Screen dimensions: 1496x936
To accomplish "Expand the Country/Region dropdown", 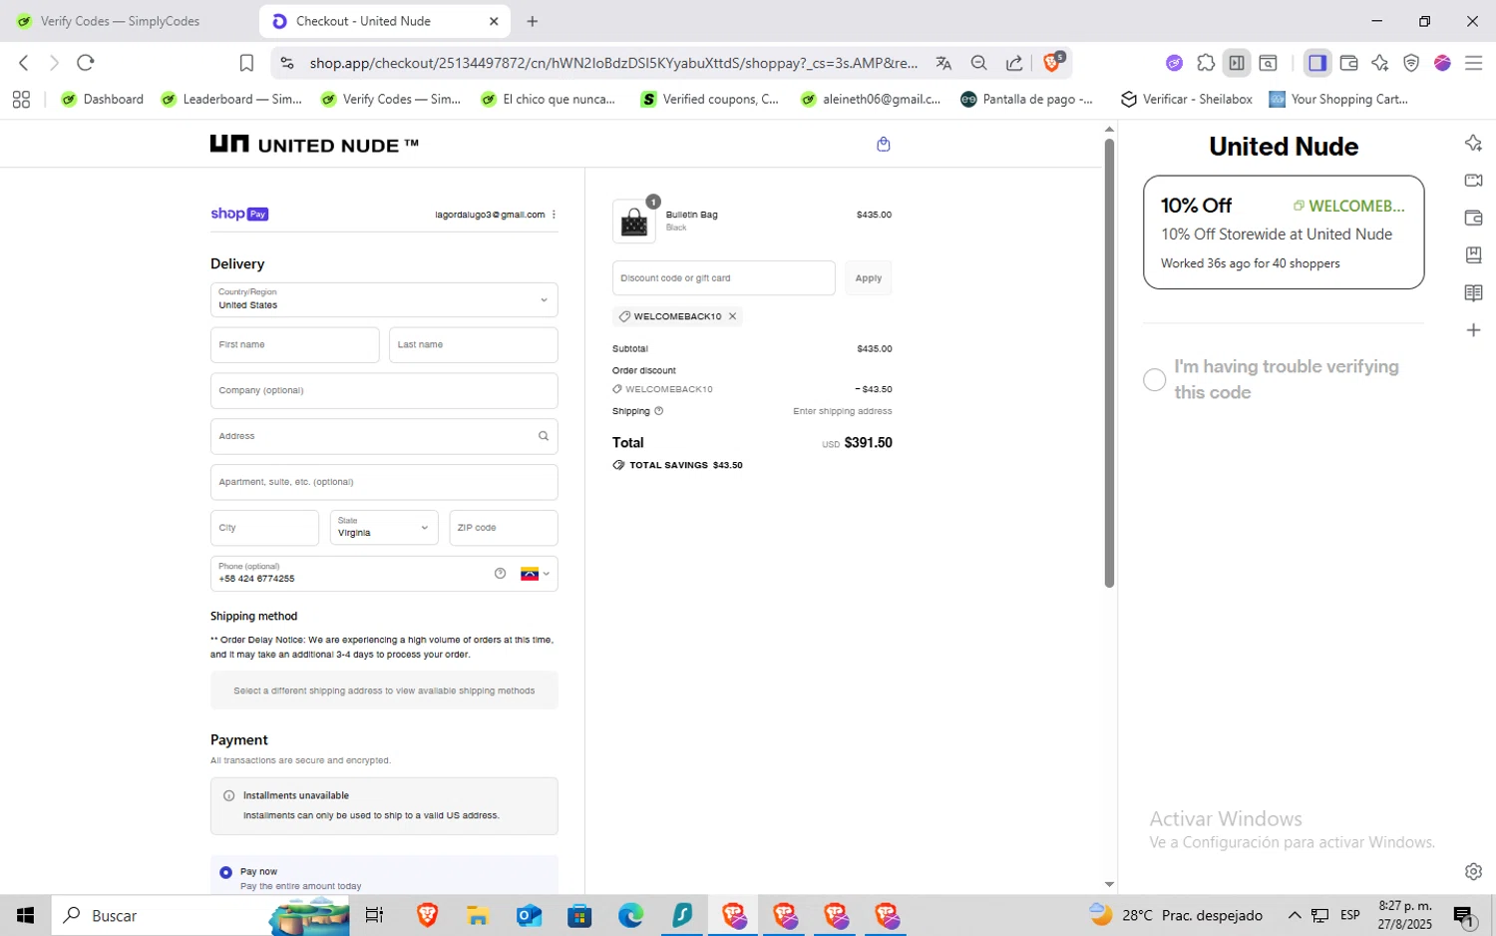I will 384,299.
